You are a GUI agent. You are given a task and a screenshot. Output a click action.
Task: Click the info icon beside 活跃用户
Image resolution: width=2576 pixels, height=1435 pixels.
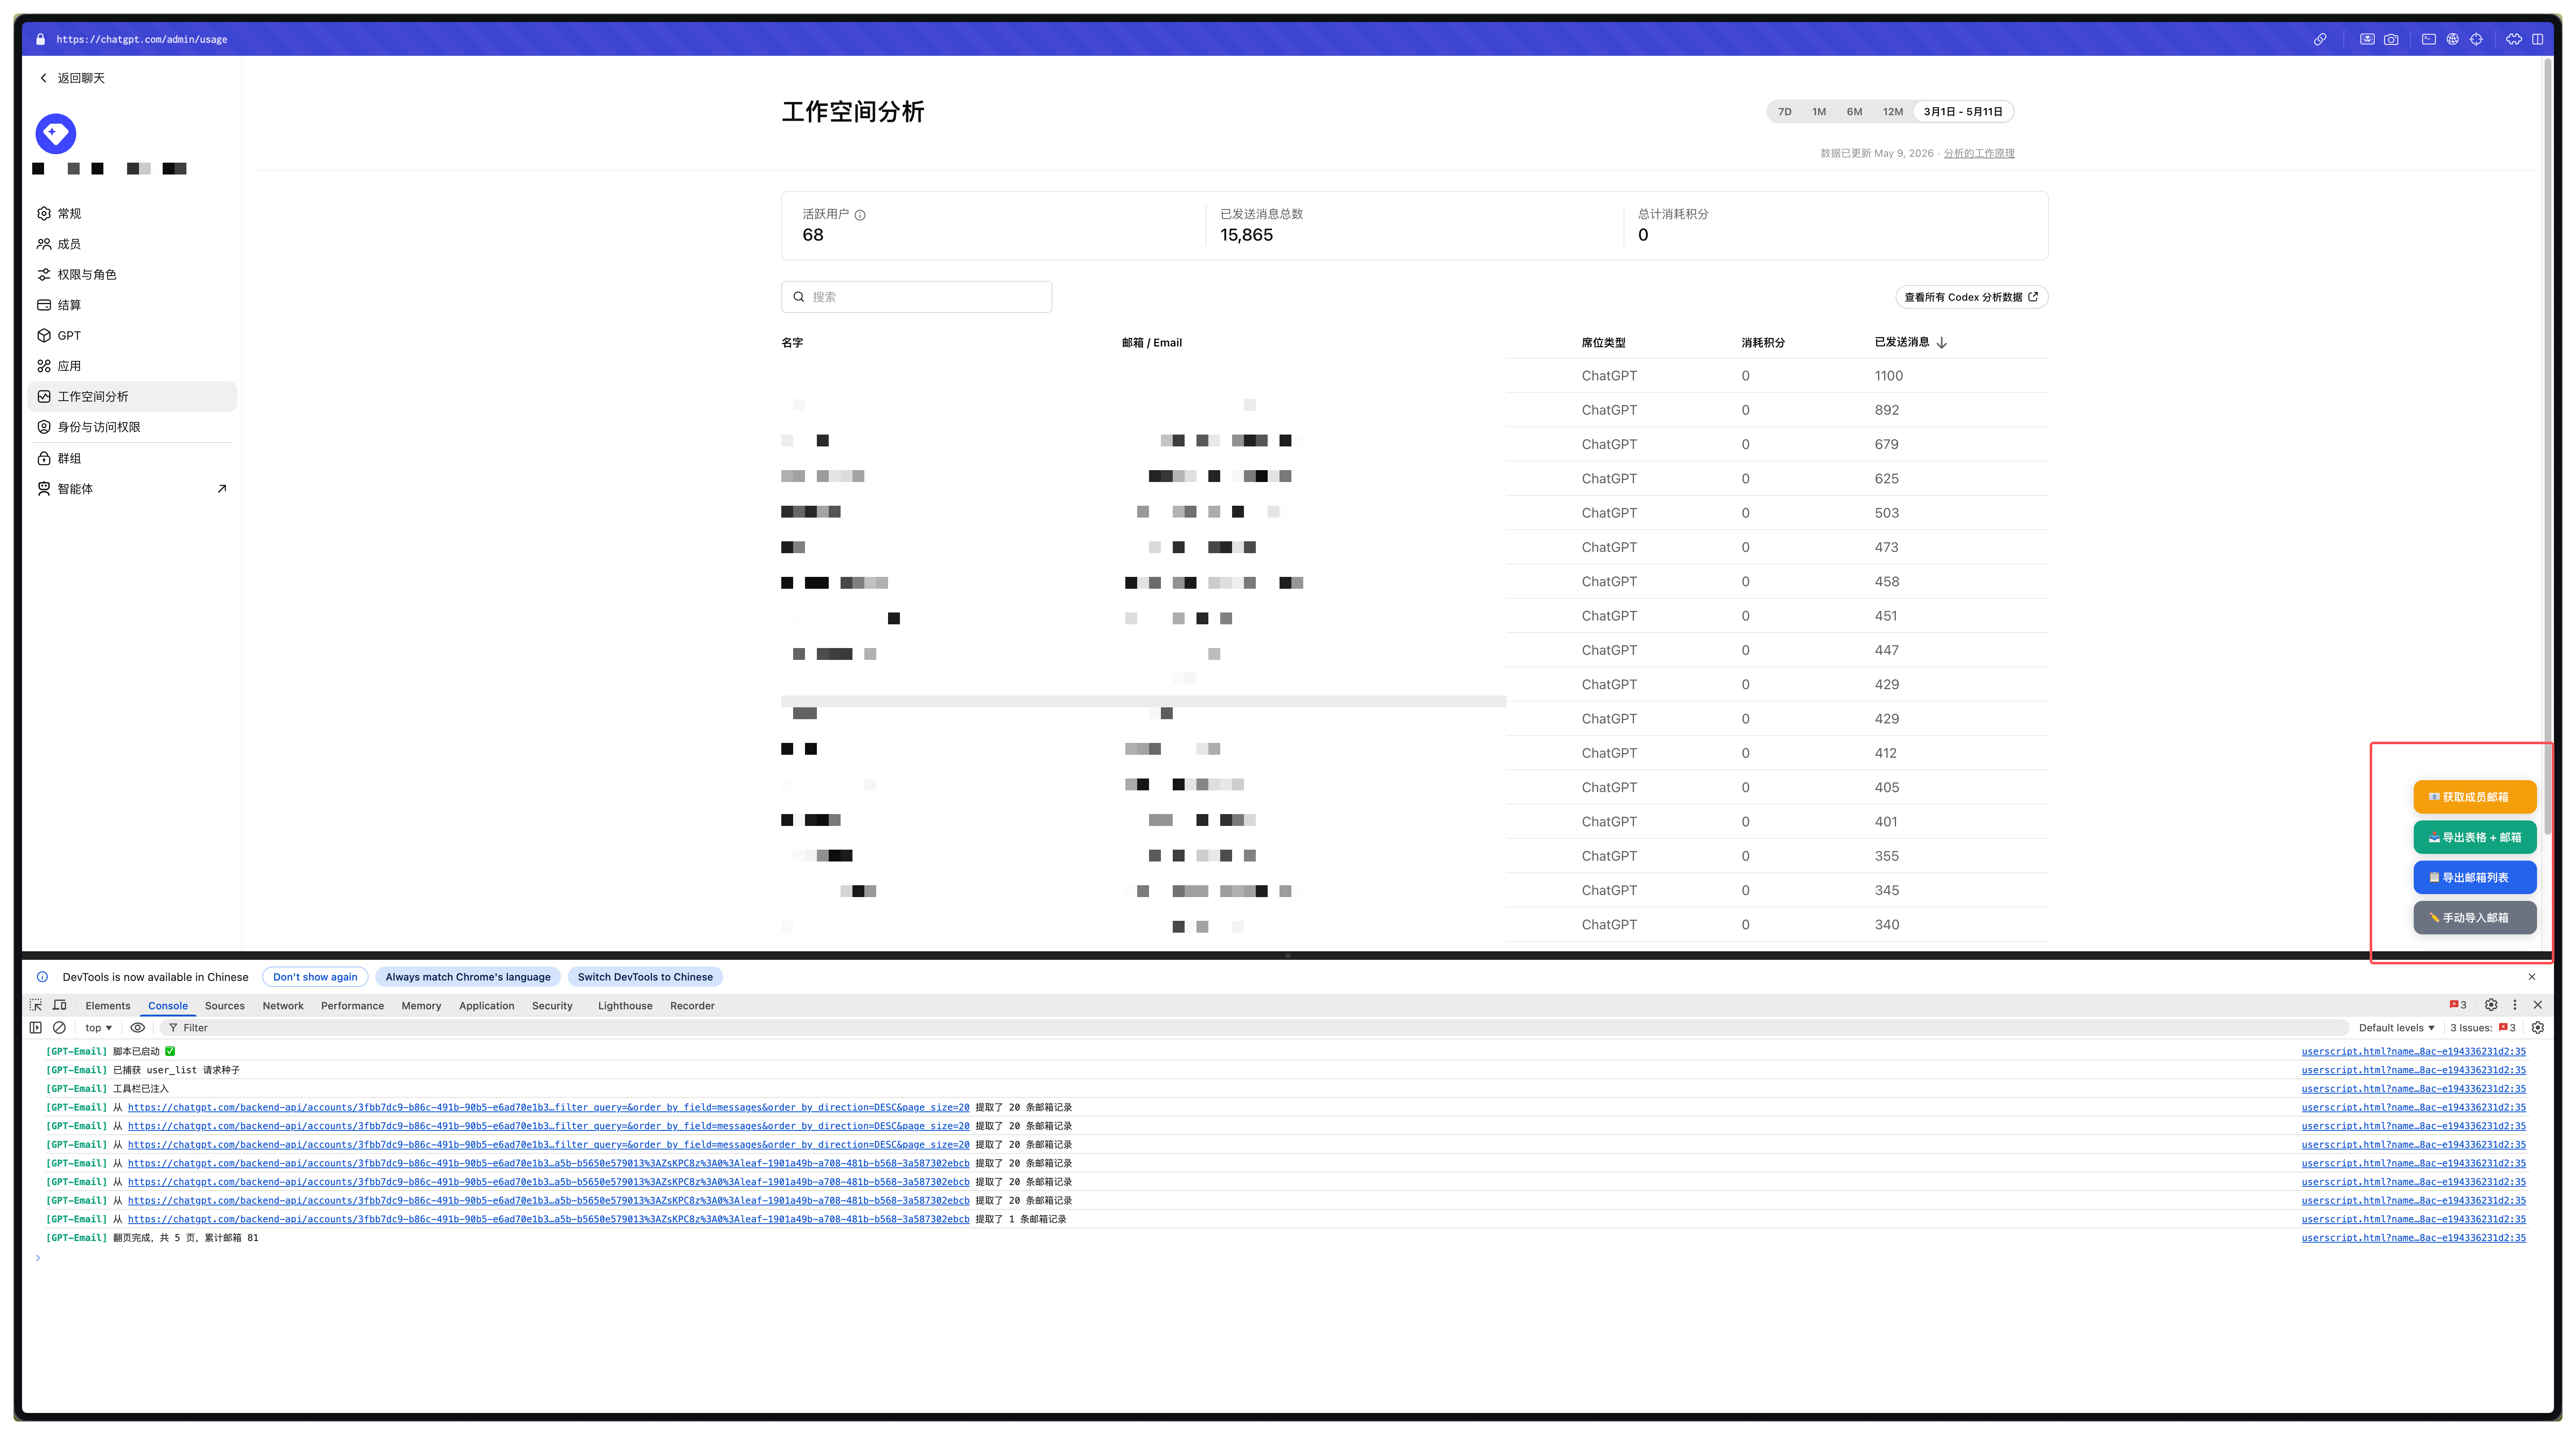pos(860,215)
